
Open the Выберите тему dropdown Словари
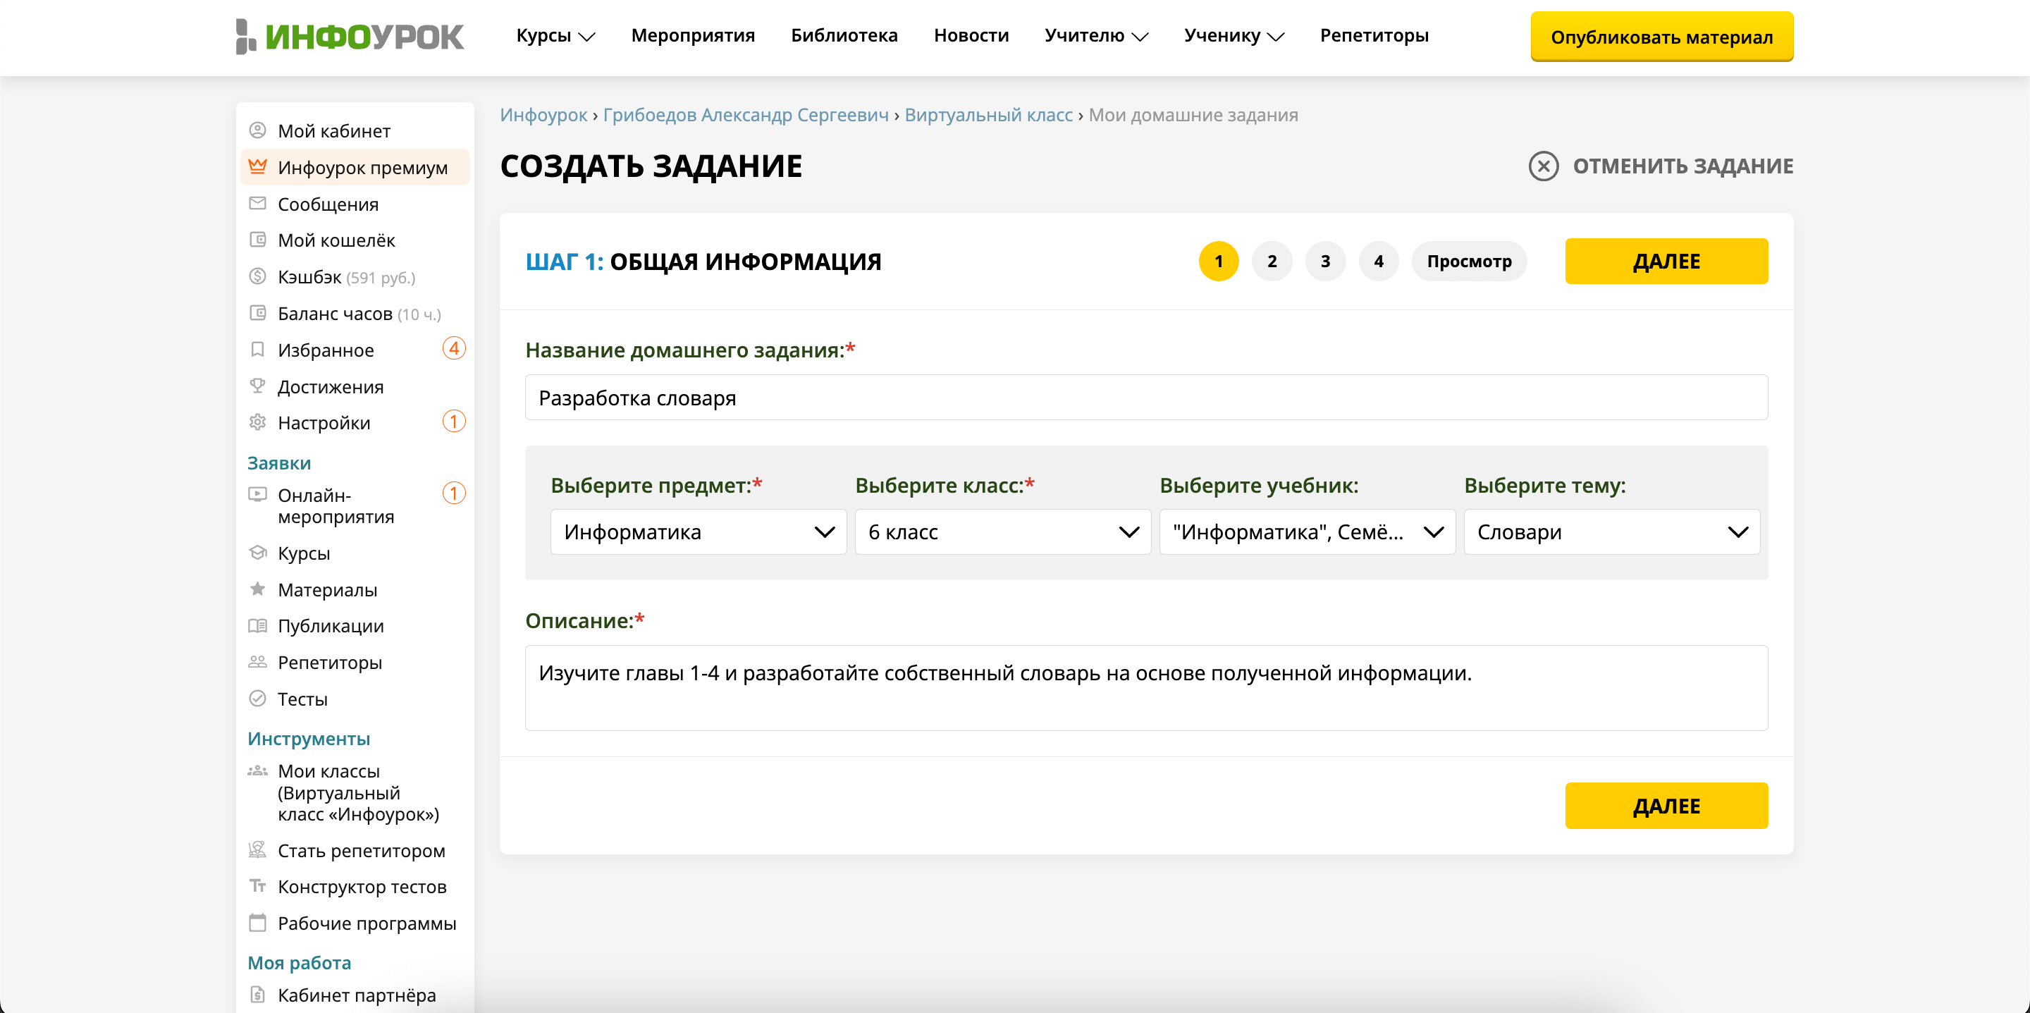(1611, 532)
